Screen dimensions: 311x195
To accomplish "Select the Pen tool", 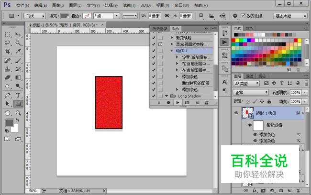I will (x=8, y=95).
